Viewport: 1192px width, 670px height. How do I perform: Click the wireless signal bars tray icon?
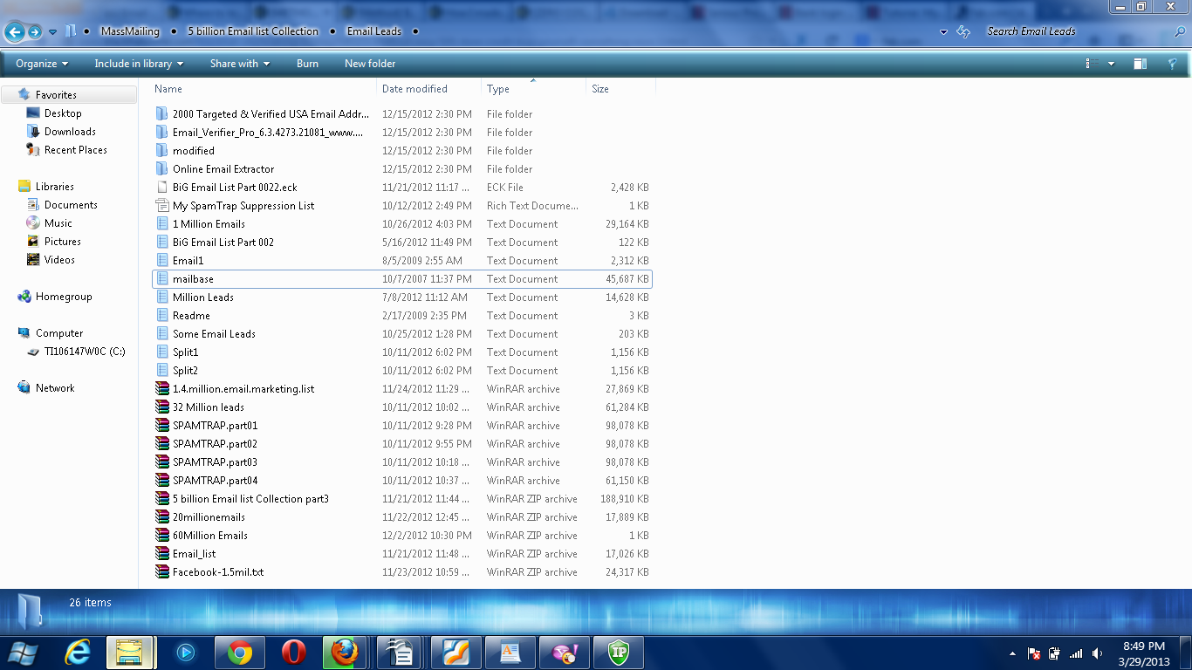[x=1077, y=653]
